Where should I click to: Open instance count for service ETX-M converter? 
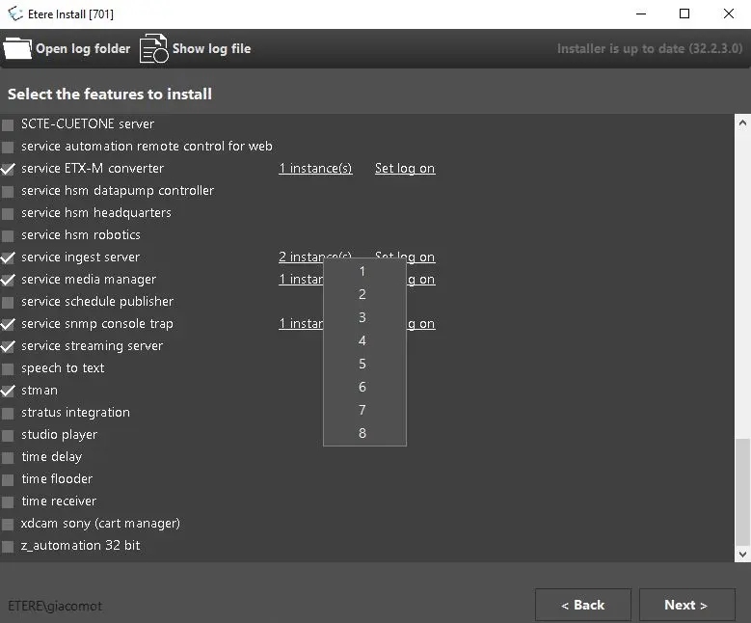(x=315, y=169)
